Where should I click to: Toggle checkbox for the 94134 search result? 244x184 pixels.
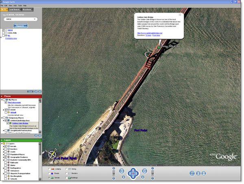[3, 30]
